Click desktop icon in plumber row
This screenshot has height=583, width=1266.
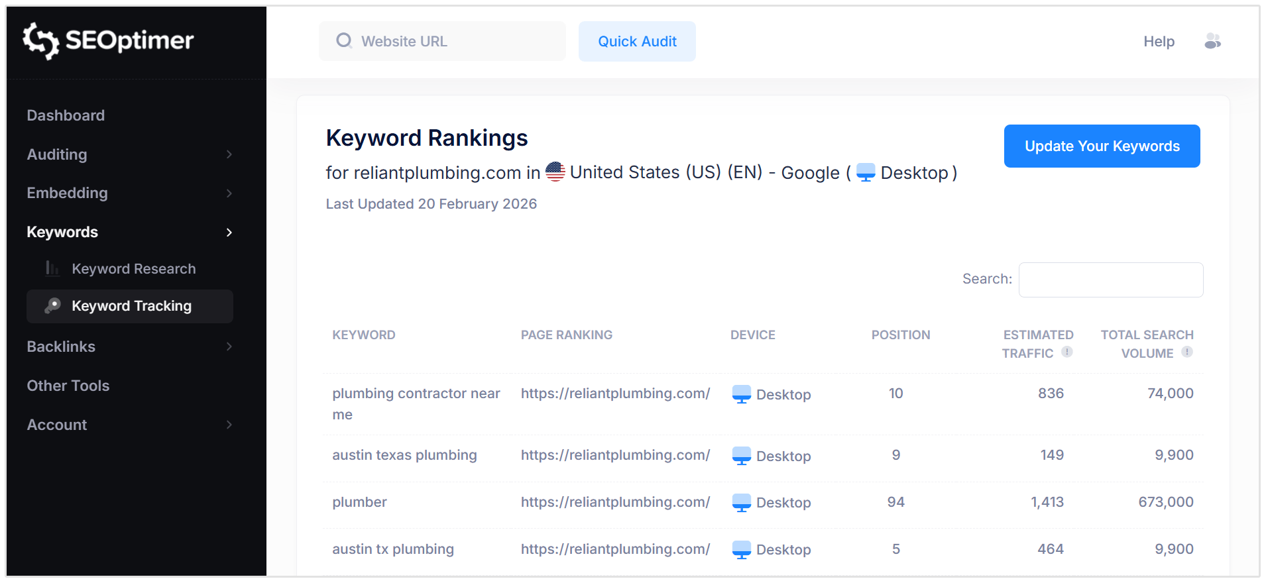741,503
